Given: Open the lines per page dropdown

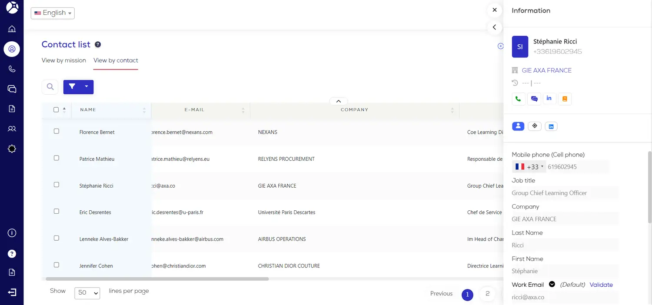Looking at the screenshot, I should pos(87,293).
